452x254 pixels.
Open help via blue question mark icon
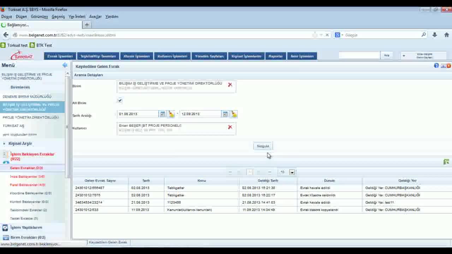click(436, 66)
